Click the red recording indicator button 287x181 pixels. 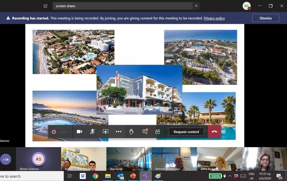coord(54,132)
